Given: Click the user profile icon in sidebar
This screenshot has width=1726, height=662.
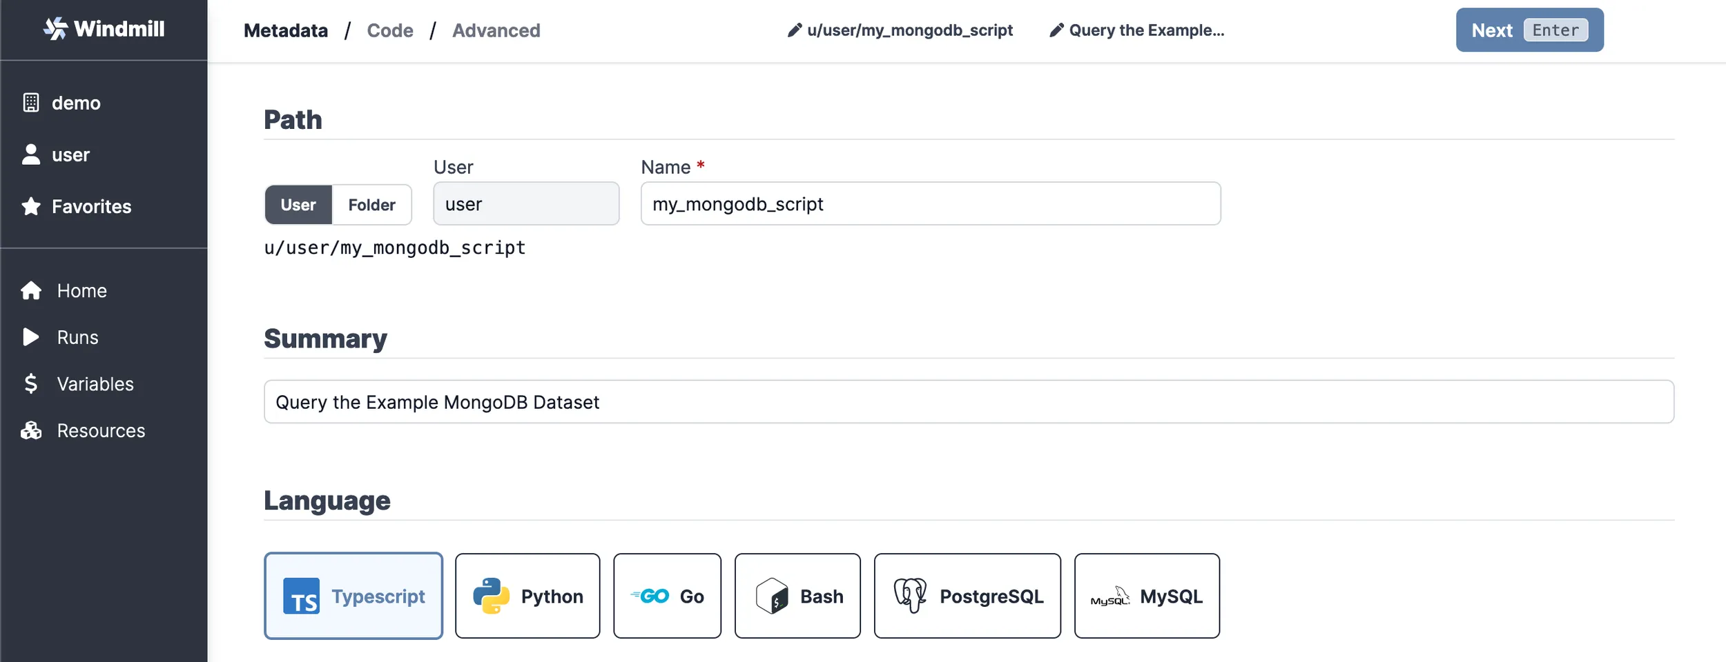Looking at the screenshot, I should click(31, 154).
